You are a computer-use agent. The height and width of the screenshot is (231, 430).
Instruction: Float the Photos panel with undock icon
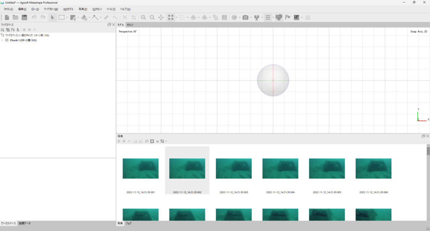click(x=423, y=136)
